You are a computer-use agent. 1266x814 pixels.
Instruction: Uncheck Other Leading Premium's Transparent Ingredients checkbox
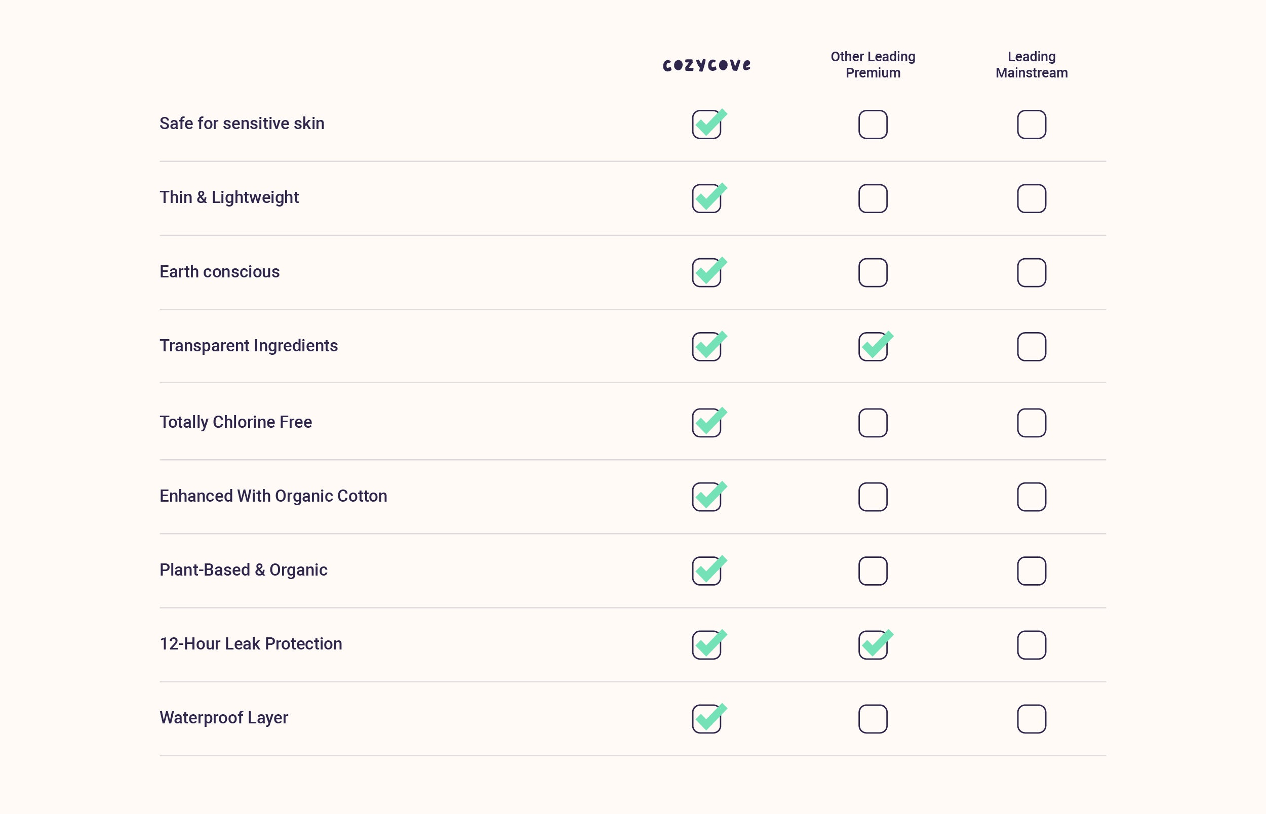(872, 347)
